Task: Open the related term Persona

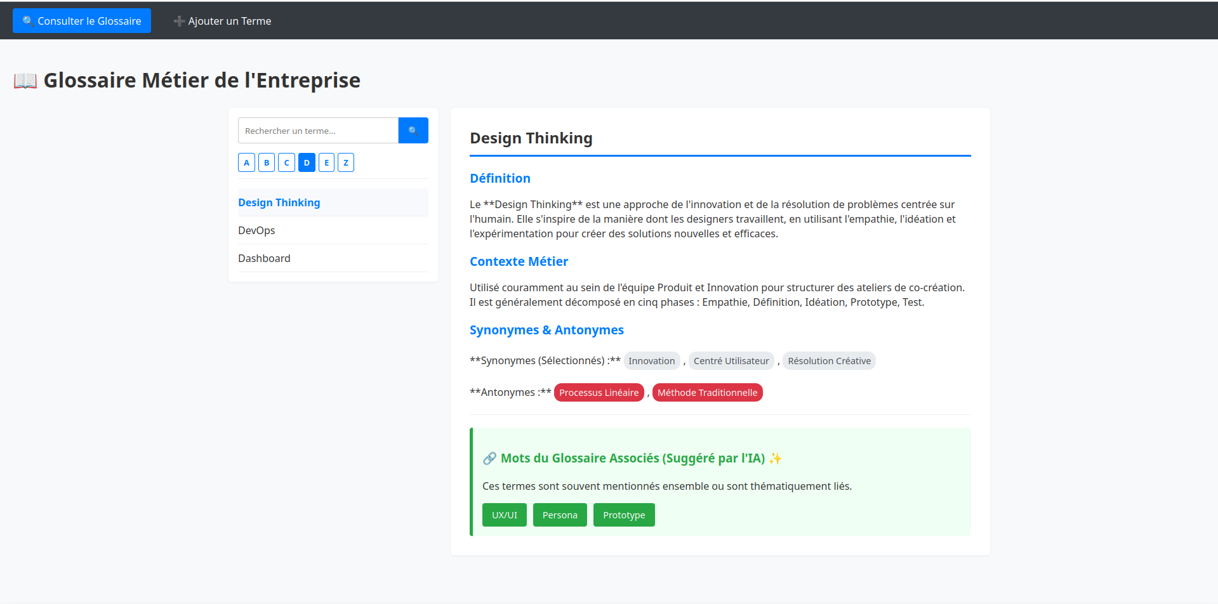Action: [560, 515]
